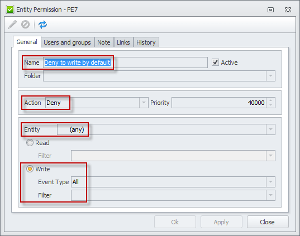Toggle the Active checkbox
The height and width of the screenshot is (236, 300).
pyautogui.click(x=215, y=62)
